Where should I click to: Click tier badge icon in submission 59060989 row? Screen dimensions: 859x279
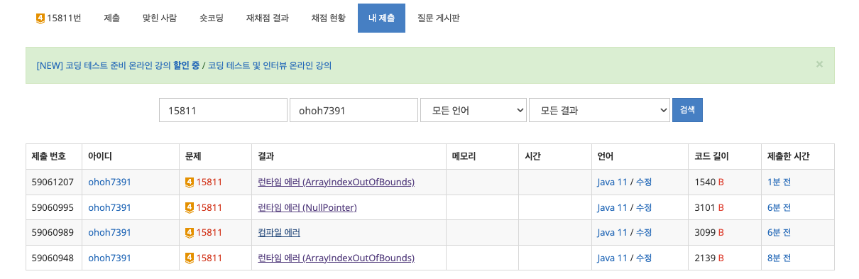[x=190, y=232]
